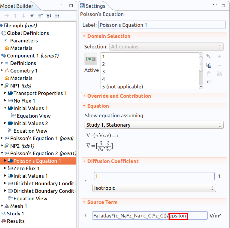Click the Show (eye) icon in Model Builder toolbar

pos(32,15)
